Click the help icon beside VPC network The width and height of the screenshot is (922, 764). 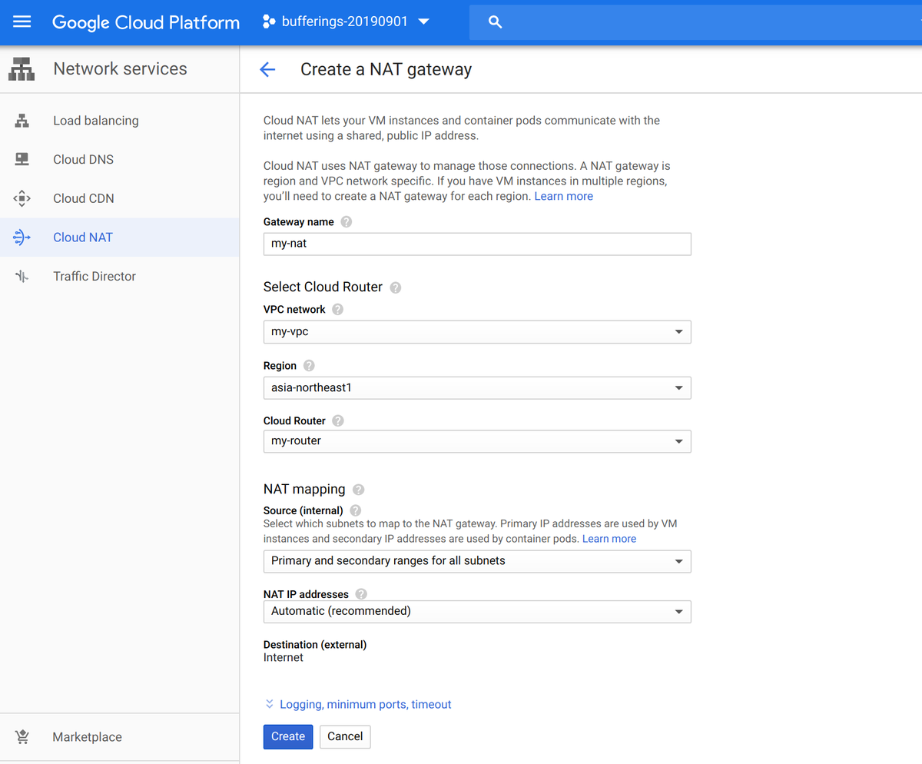[338, 309]
